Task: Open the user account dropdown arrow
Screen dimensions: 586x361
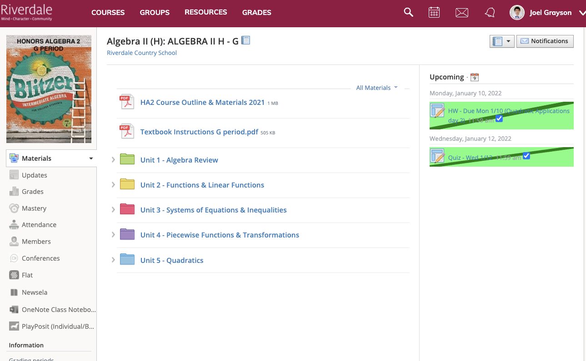Action: (x=582, y=13)
